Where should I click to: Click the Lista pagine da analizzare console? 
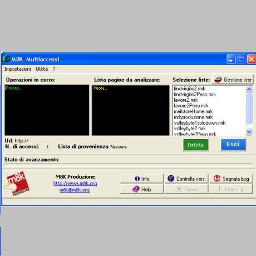coord(131,110)
